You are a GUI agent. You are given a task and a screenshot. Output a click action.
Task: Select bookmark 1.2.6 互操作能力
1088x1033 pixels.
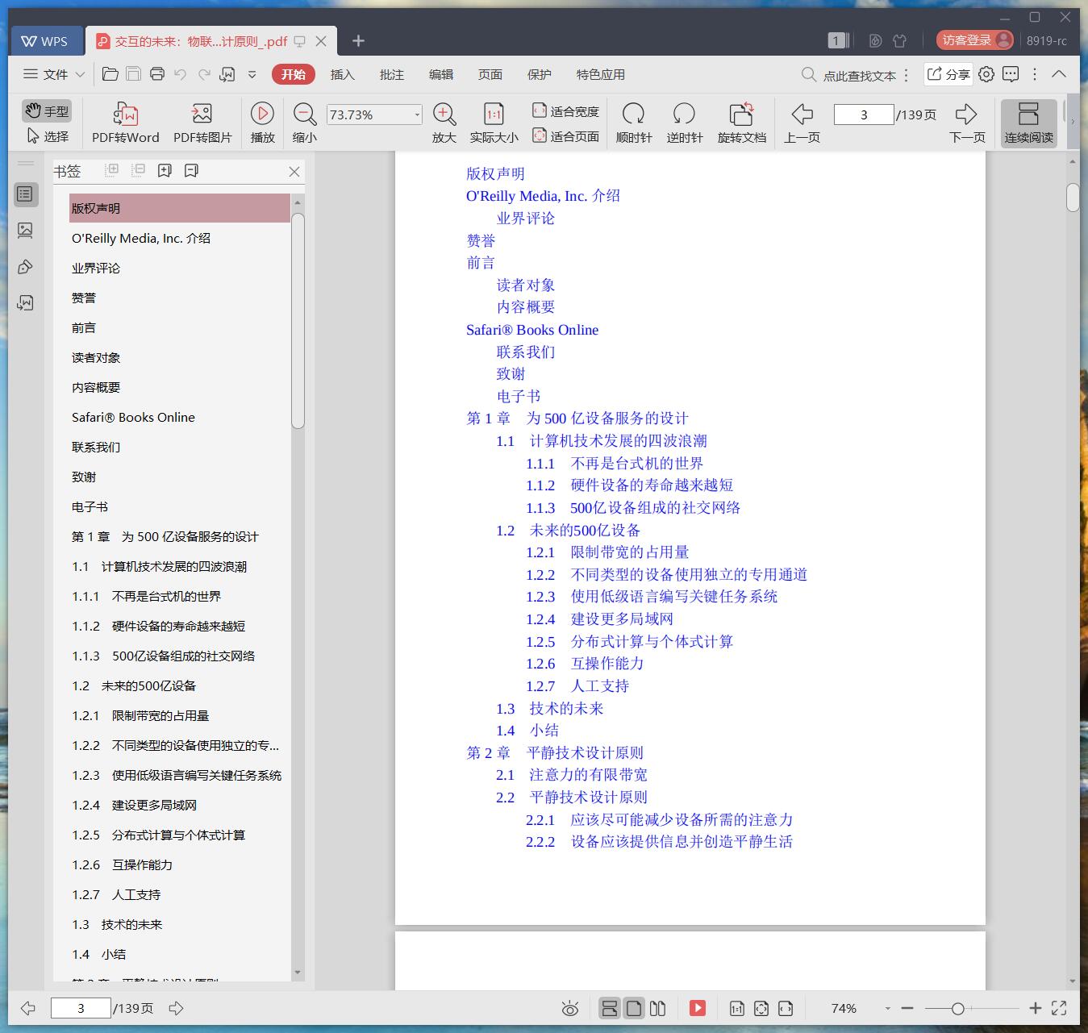(x=122, y=864)
